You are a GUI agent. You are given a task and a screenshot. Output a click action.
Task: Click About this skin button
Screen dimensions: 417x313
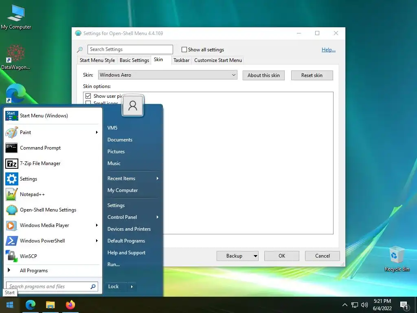[x=263, y=75]
